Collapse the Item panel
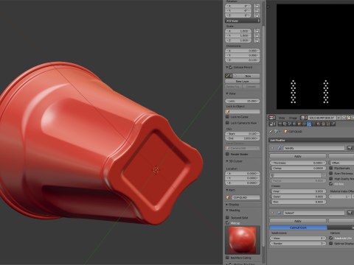The image size is (354, 265). pyautogui.click(x=227, y=190)
